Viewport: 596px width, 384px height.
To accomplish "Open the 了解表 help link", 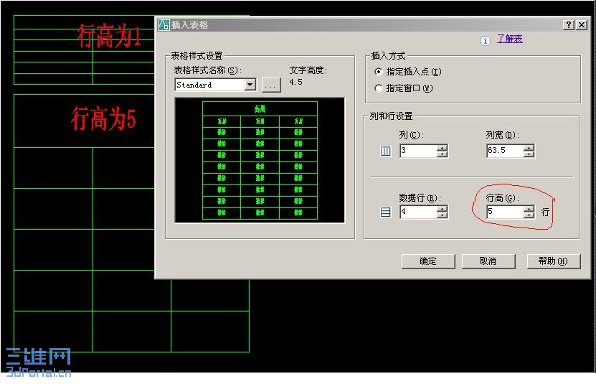I will [x=509, y=39].
